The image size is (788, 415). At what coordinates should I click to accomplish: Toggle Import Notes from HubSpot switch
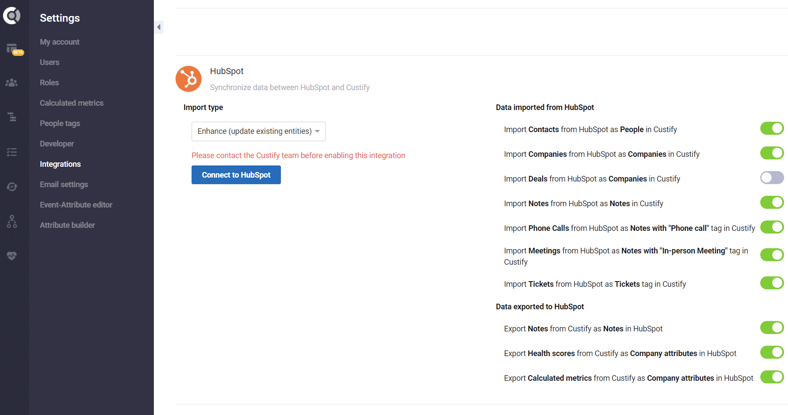[772, 202]
